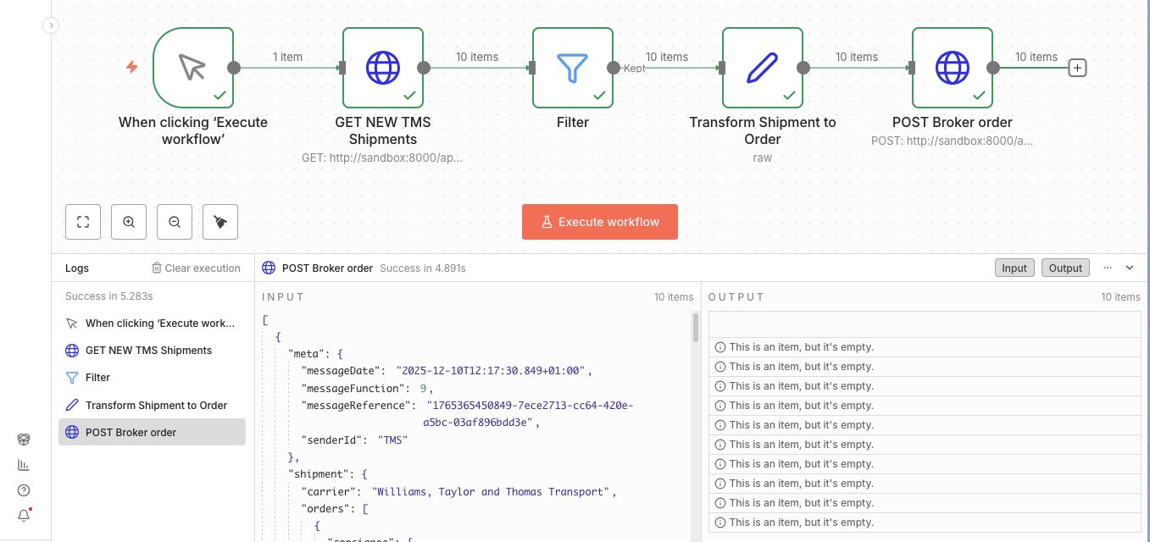The width and height of the screenshot is (1150, 542).
Task: Select the GET NEW TMS Shipments node
Action: (x=382, y=68)
